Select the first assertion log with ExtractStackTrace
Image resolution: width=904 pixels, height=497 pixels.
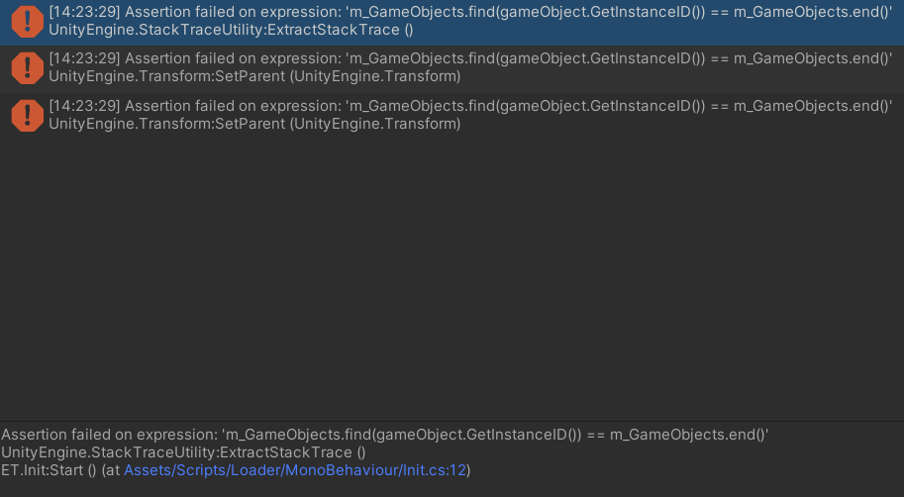point(452,23)
